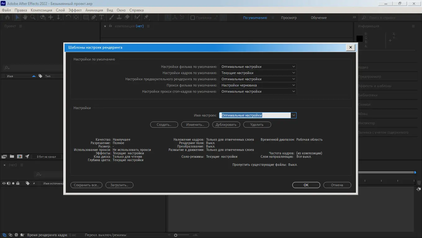The image size is (422, 238).
Task: Open the Эффект menu
Action: [75, 10]
